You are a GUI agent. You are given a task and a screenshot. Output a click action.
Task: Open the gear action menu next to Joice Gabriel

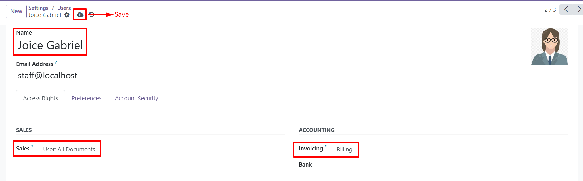67,15
